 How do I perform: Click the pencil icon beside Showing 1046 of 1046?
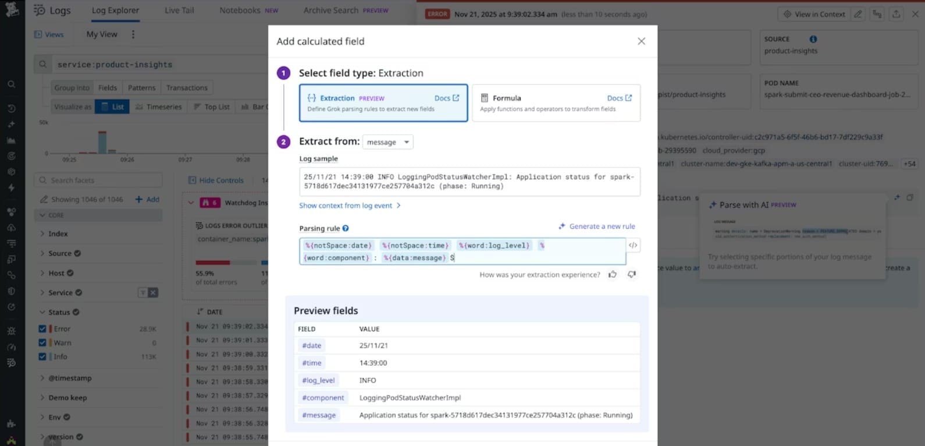(x=44, y=199)
